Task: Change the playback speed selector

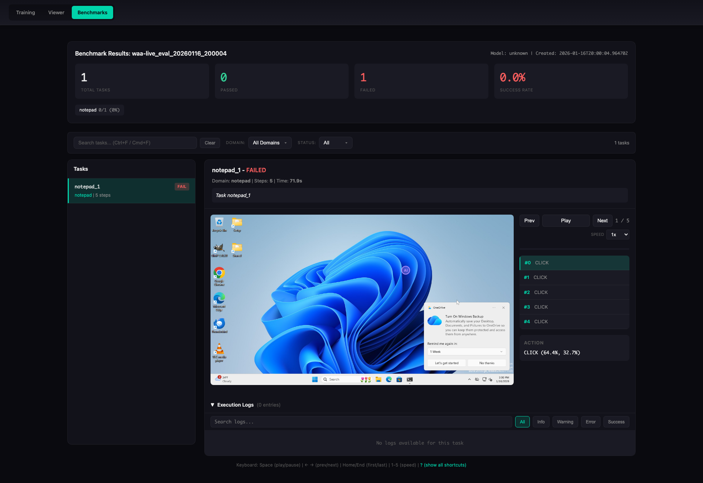Action: [x=618, y=234]
